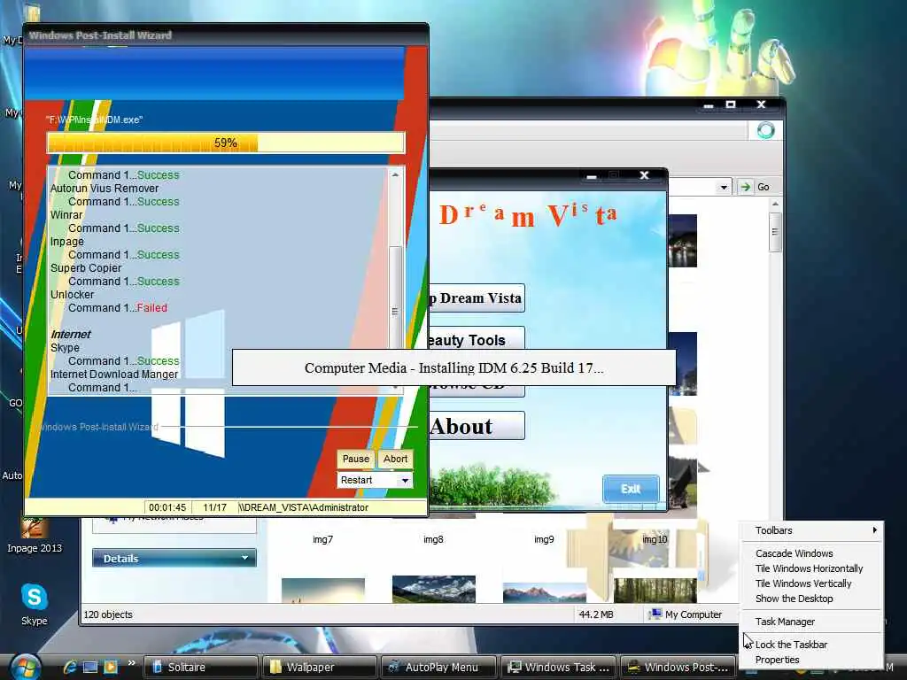Select Tile Windows Vertically
This screenshot has height=680, width=907.
811,583
